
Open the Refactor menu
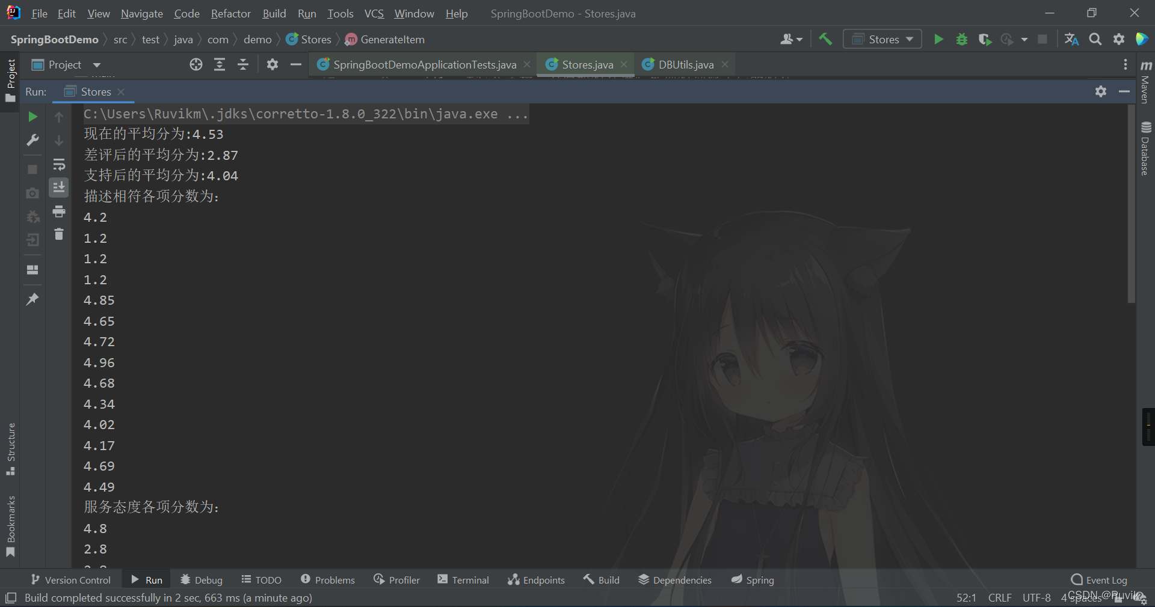point(230,13)
